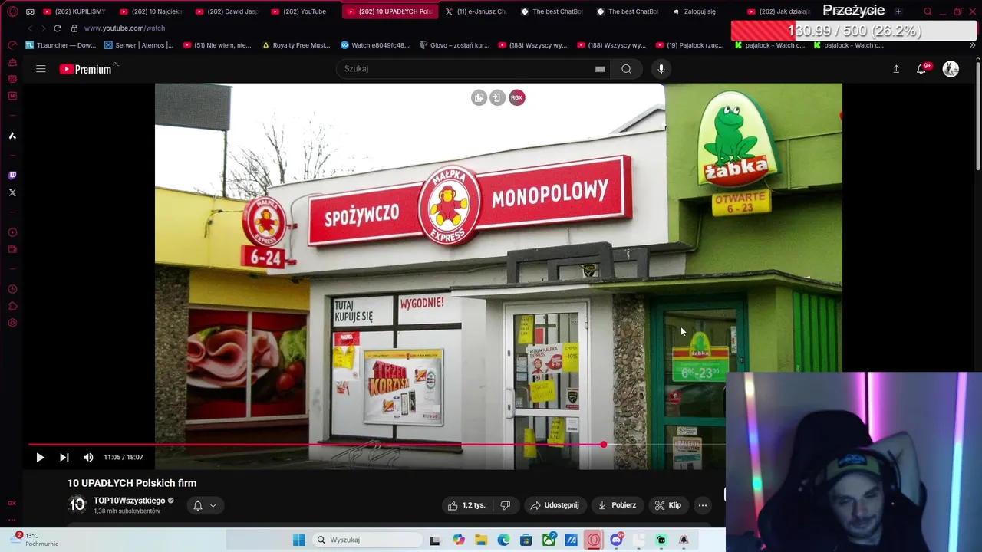Switch to '(262) YouTube' tab
The height and width of the screenshot is (552, 982).
pyautogui.click(x=303, y=11)
